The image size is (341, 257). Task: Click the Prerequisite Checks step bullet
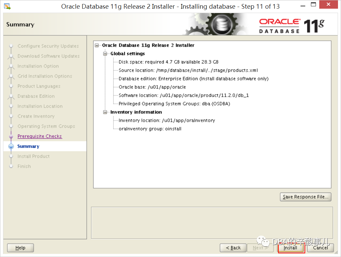point(11,136)
